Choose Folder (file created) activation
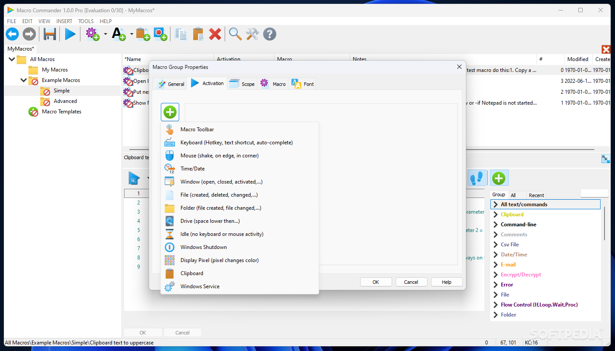 (x=240, y=208)
